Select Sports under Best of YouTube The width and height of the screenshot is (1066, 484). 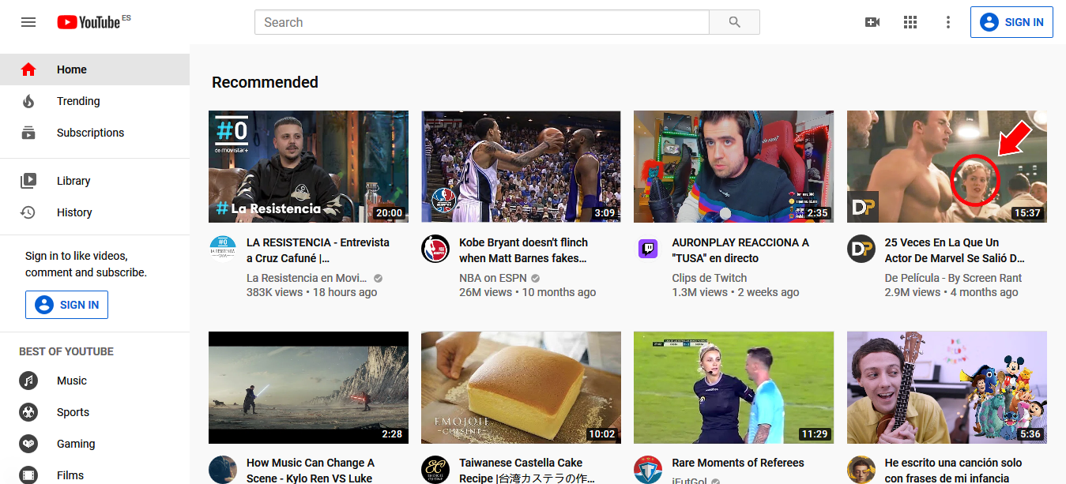[x=95, y=412]
